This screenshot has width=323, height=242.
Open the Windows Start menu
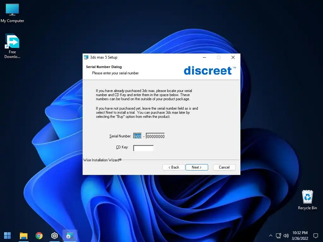pyautogui.click(x=8, y=236)
